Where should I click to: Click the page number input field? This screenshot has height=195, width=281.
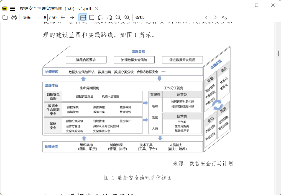[41, 17]
